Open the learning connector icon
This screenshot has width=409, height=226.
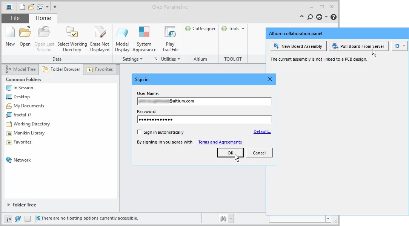319,17
